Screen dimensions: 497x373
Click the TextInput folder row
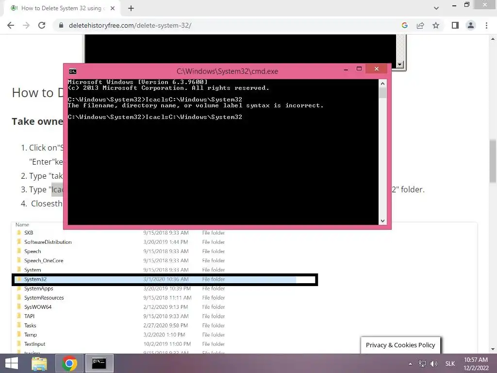120,344
